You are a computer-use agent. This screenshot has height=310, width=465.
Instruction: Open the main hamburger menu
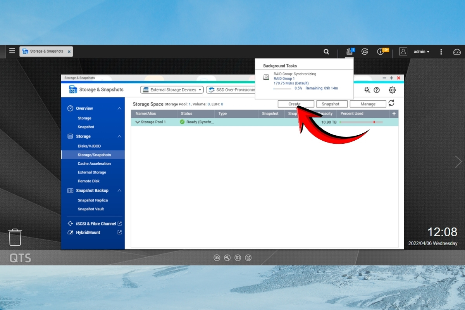pyautogui.click(x=12, y=51)
